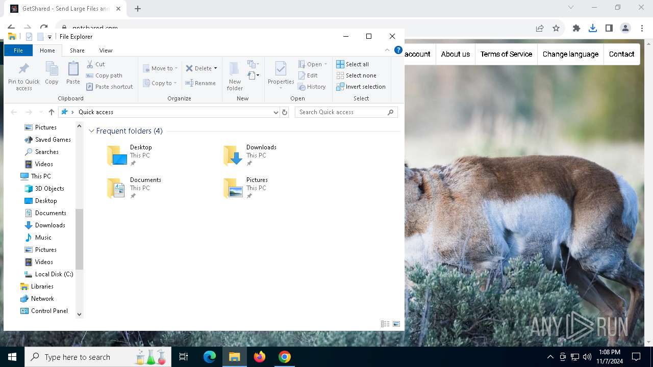This screenshot has width=653, height=367.
Task: Click the navigation pane scrollbar thumb
Action: pos(79,239)
